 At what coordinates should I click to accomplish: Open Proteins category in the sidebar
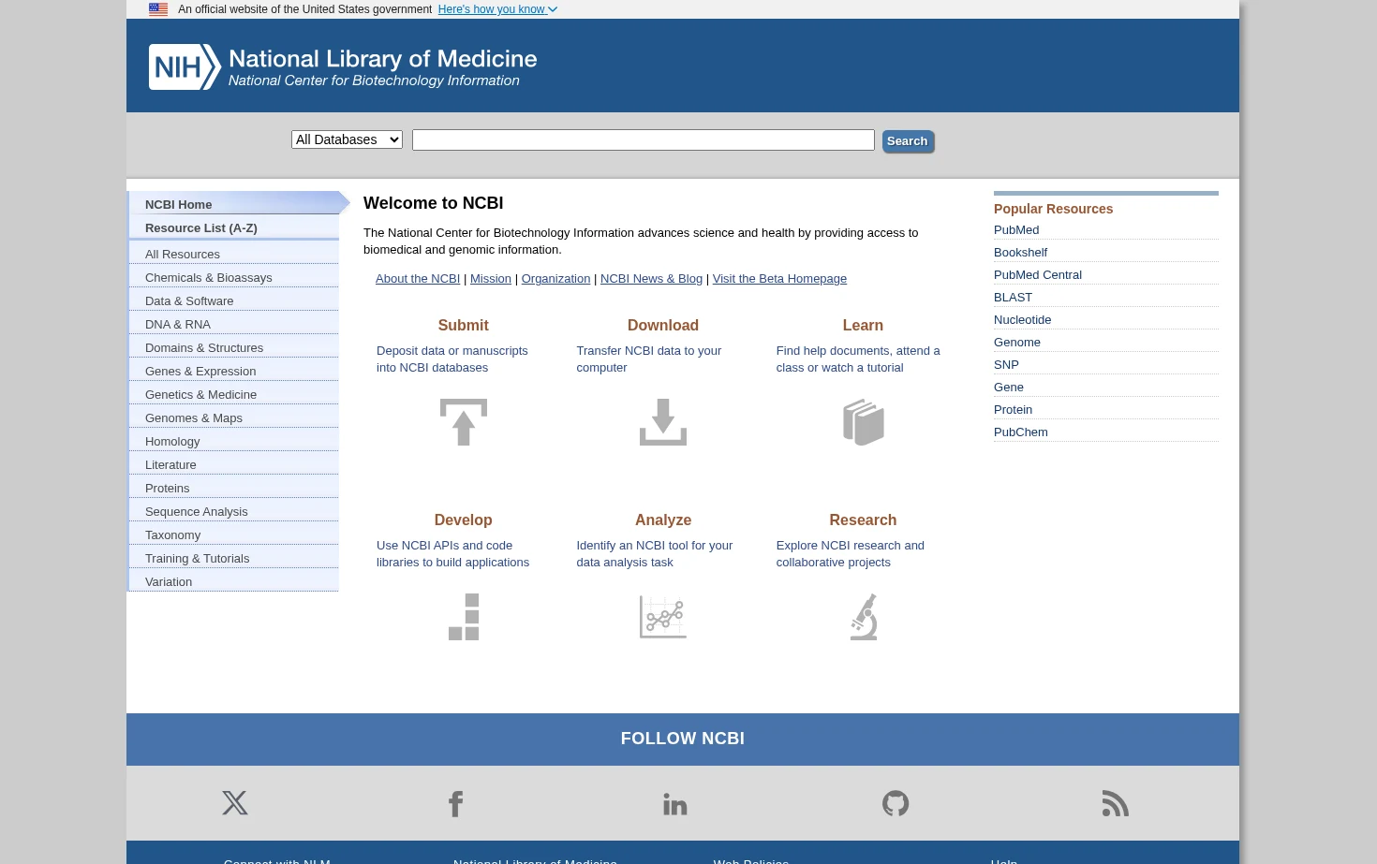234,488
